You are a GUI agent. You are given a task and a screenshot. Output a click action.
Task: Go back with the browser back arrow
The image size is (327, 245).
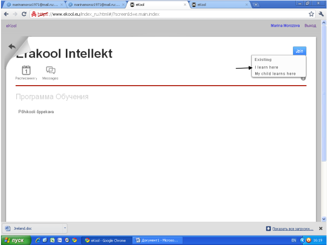(x=6, y=14)
